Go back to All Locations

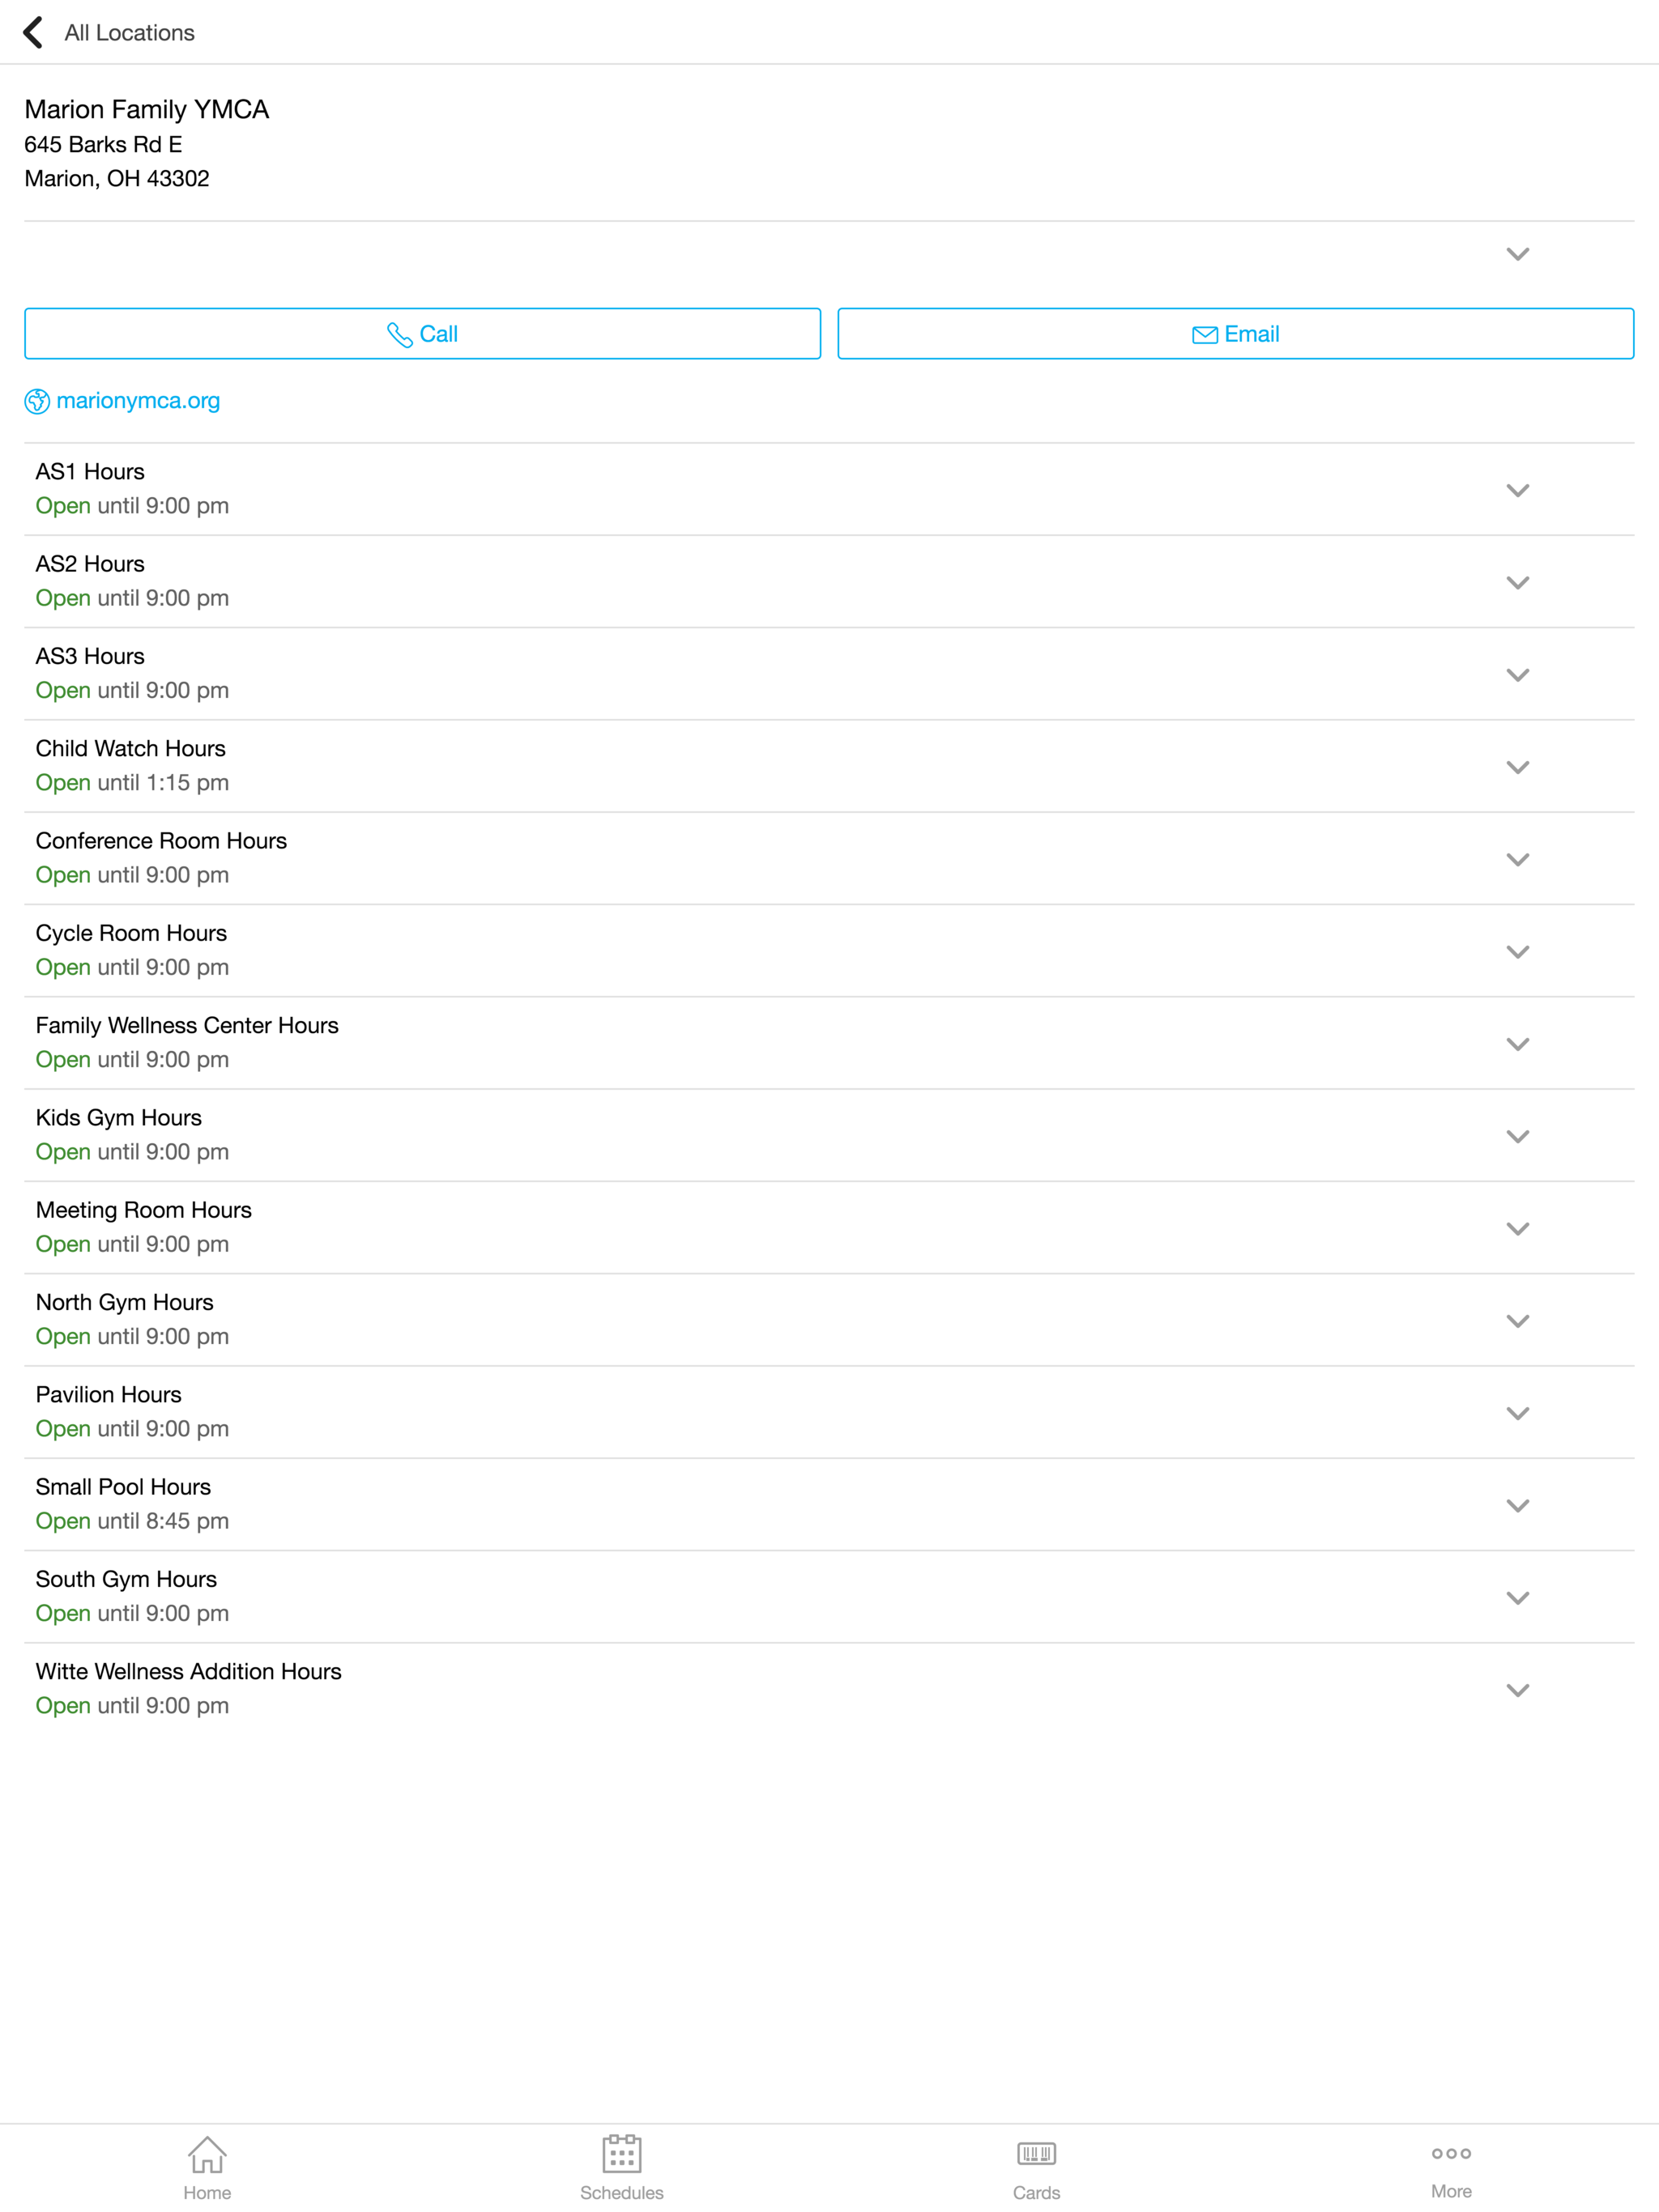tap(108, 32)
